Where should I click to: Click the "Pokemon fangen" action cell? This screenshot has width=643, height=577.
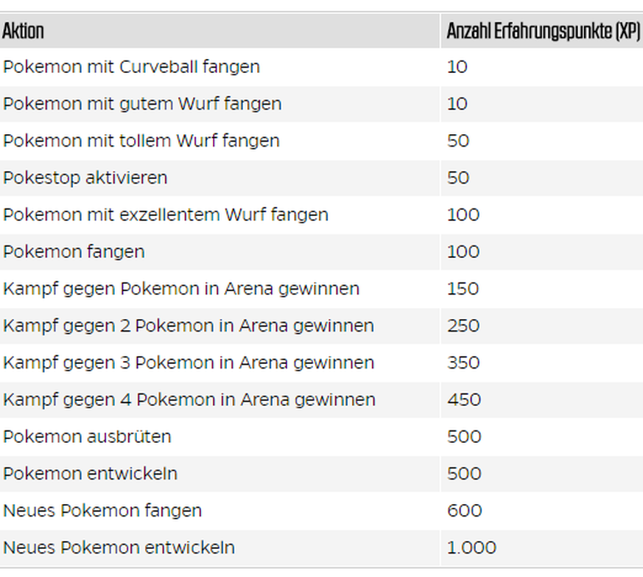tap(74, 251)
